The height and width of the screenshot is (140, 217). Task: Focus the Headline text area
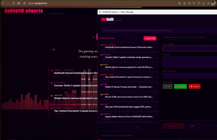tap(190, 62)
